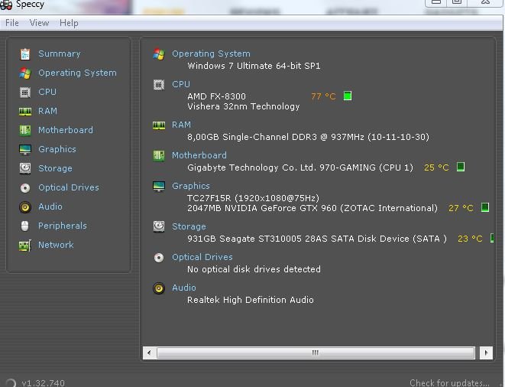Click the Storage hard drive icon in sidebar
Viewport: 505px width, 387px height.
click(25, 169)
